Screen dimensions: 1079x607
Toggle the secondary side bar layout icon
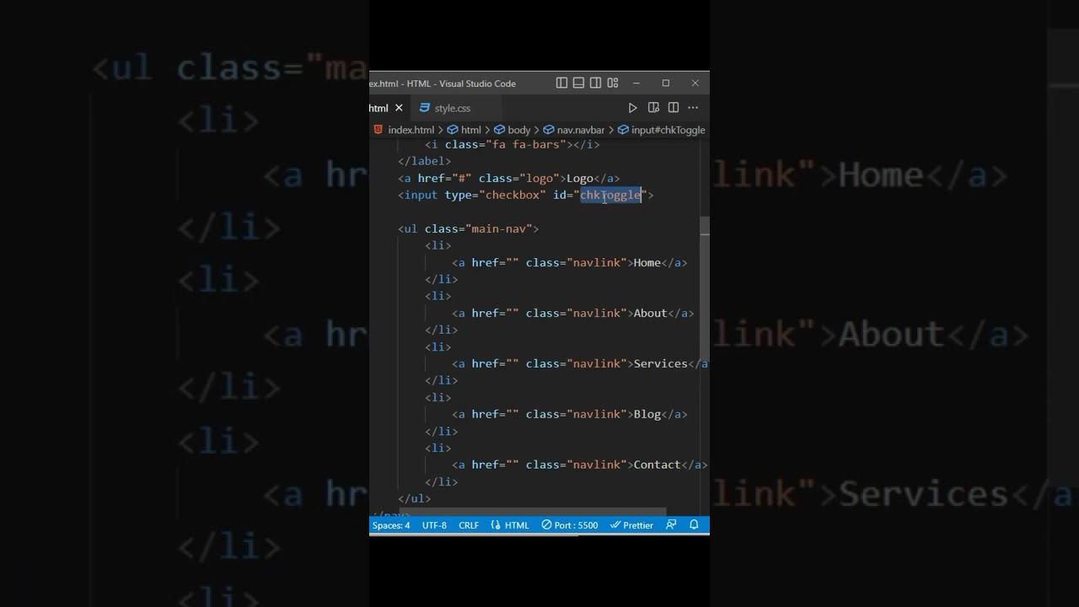pyautogui.click(x=595, y=83)
